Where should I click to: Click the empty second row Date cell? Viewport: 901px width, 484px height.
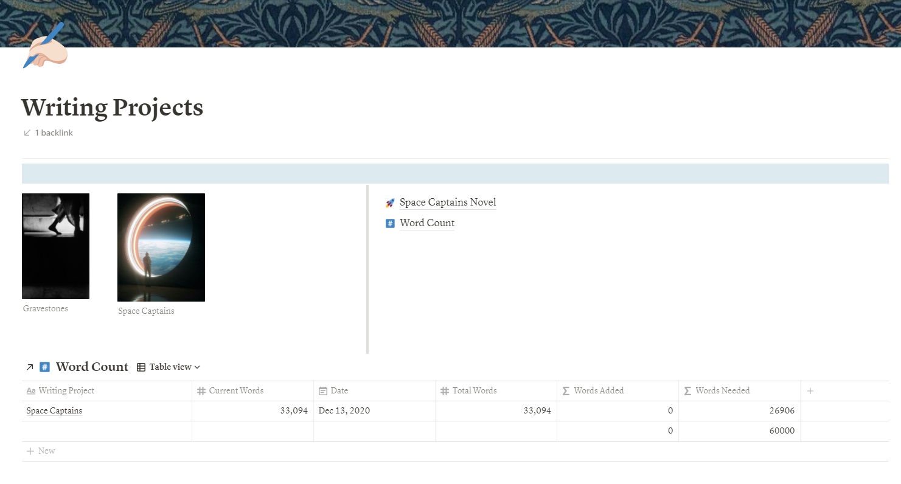point(375,431)
